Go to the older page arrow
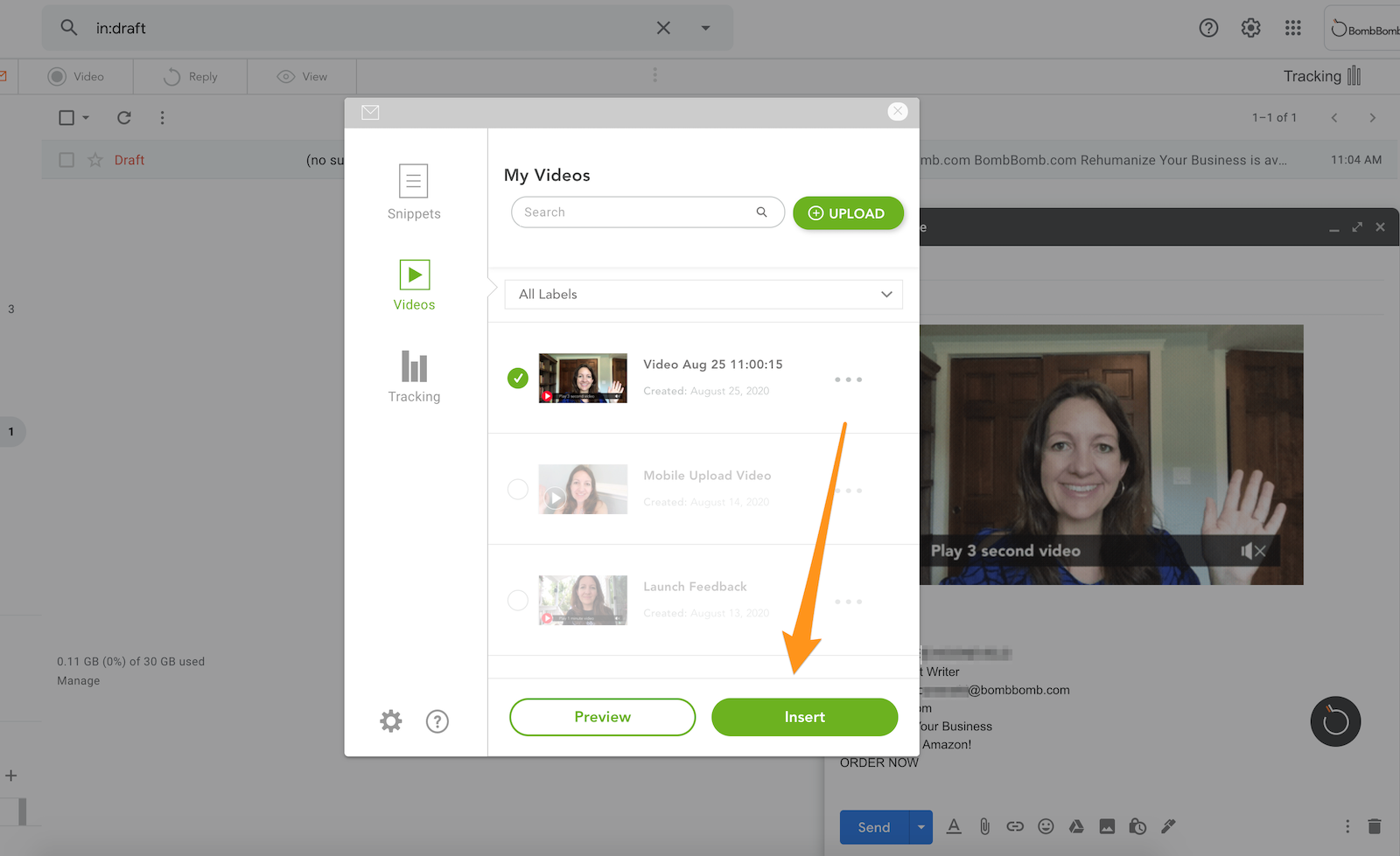 [1373, 117]
